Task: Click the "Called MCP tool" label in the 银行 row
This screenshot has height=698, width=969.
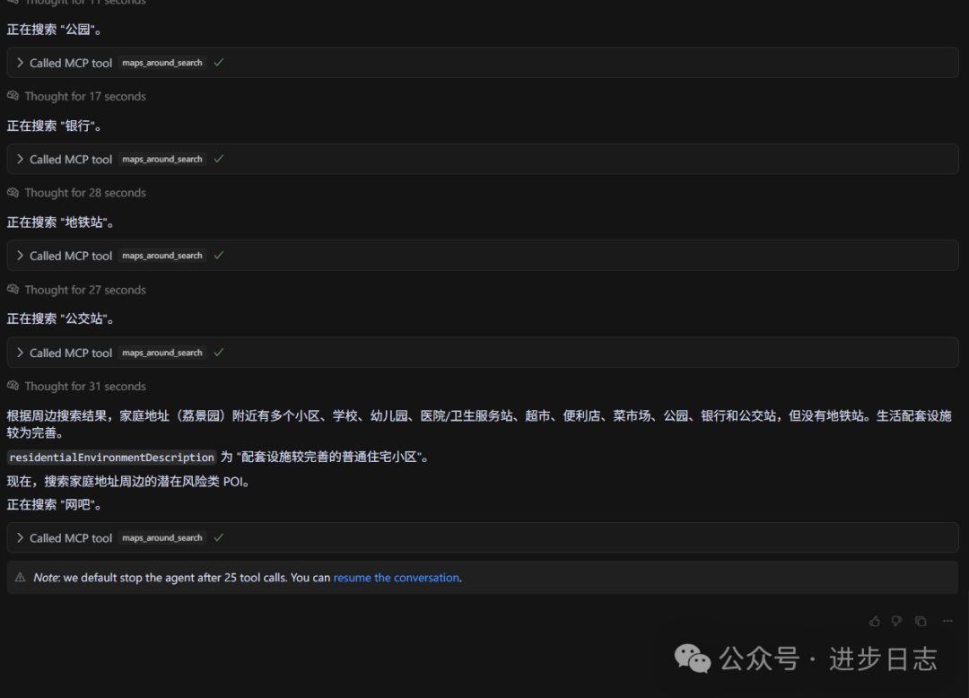Action: [71, 160]
